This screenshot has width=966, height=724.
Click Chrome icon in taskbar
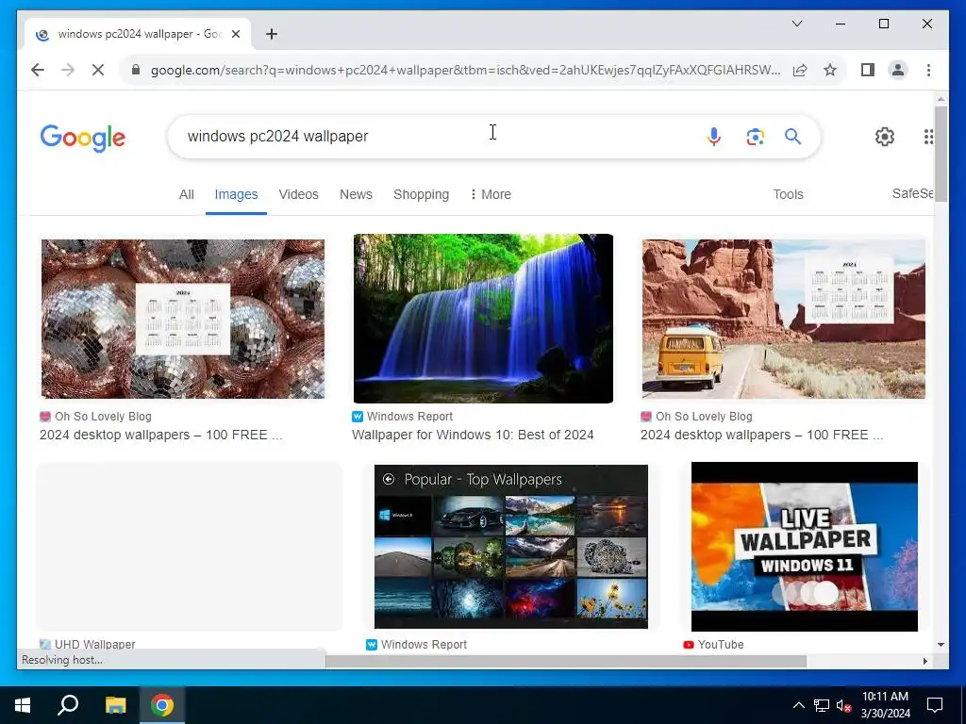(x=162, y=705)
